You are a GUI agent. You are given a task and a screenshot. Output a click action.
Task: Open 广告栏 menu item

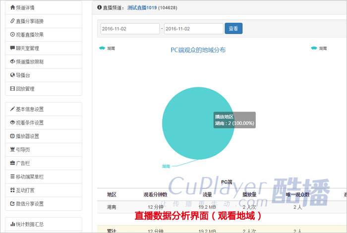[x=44, y=163]
